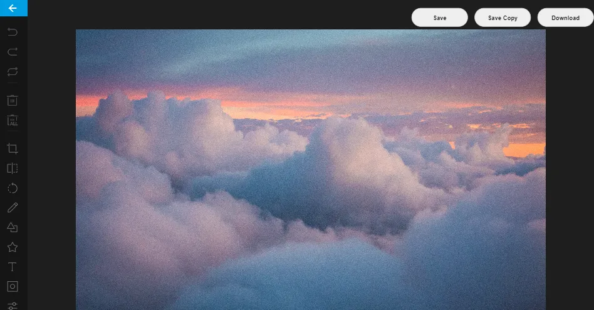Viewport: 594px width, 310px height.
Task: Open the Rotate tool
Action: (x=13, y=188)
